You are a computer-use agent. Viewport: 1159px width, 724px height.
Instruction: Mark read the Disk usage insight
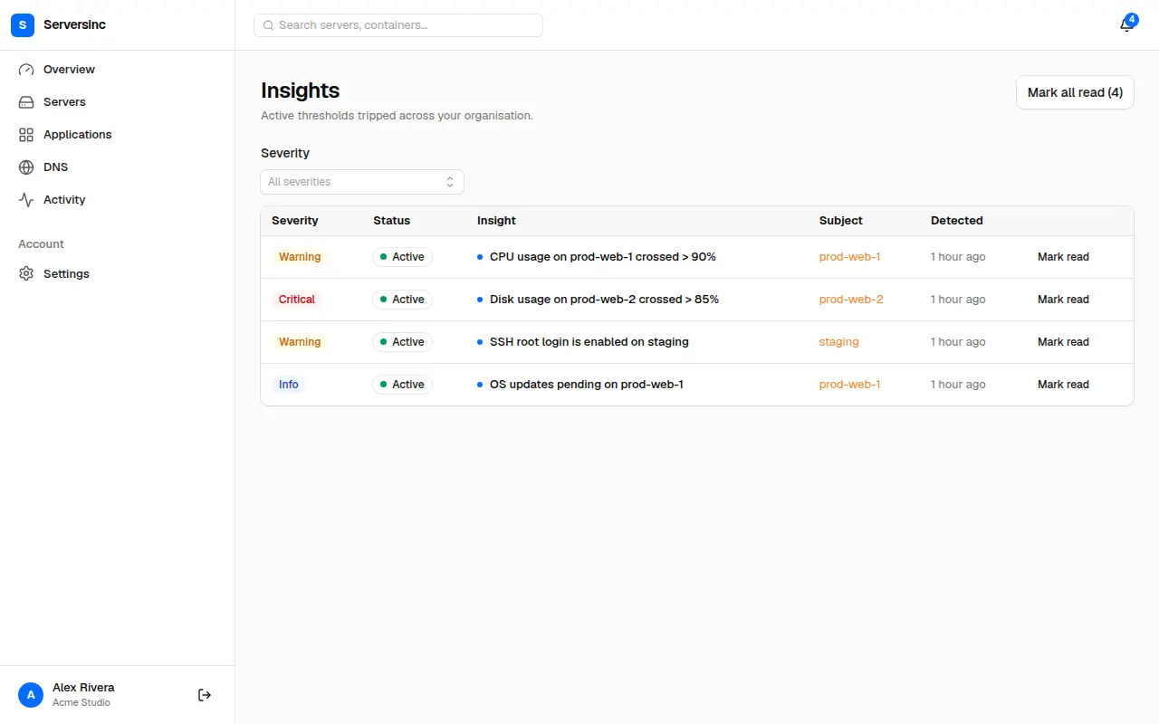(x=1063, y=300)
